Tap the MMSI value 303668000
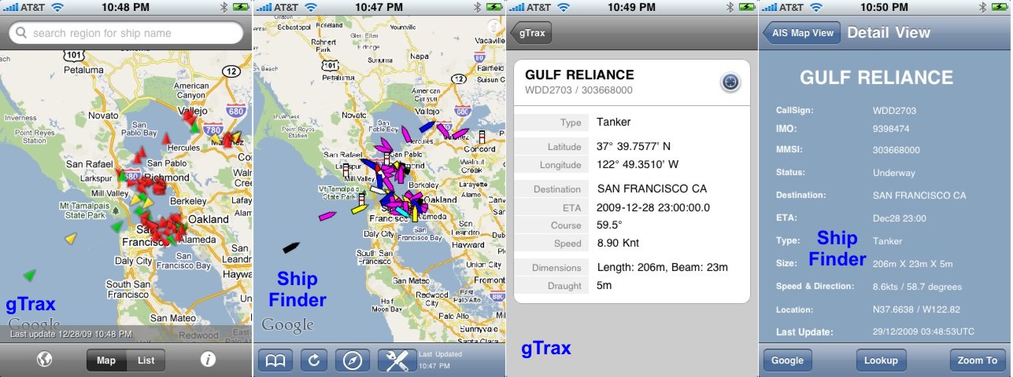Screen dimensions: 1013x377 (x=896, y=150)
